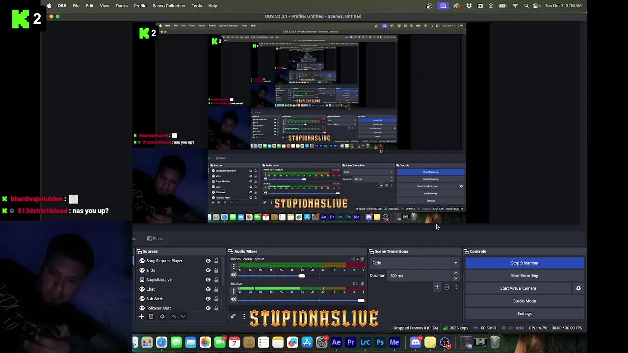The height and width of the screenshot is (353, 628).
Task: Unlock the Sub Alert source lock
Action: (216, 299)
